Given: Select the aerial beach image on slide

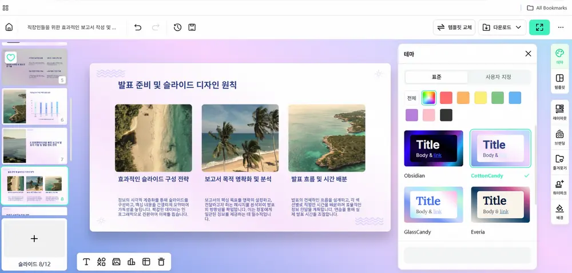Looking at the screenshot, I should [153, 138].
